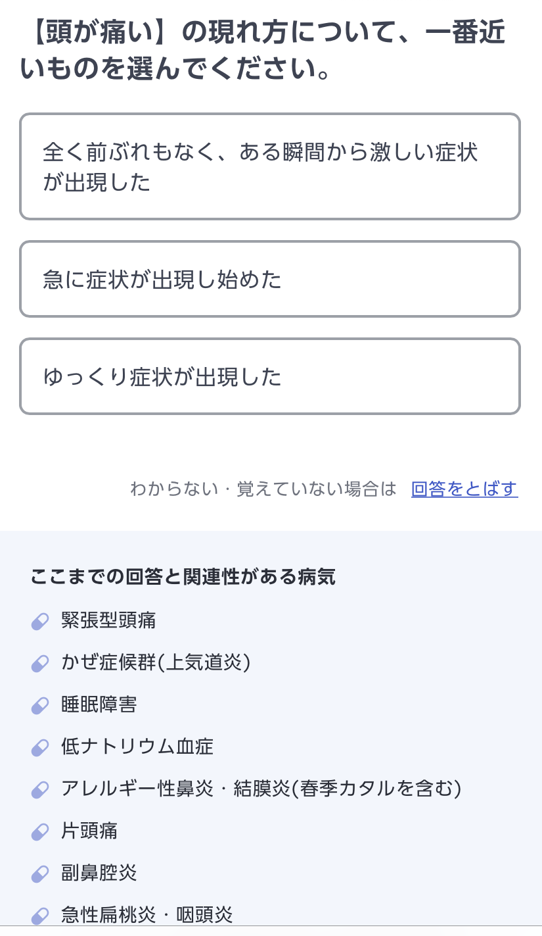Click pill icon beside 急性扁桃炎・咽頭炎
This screenshot has height=936, width=542.
(x=40, y=915)
